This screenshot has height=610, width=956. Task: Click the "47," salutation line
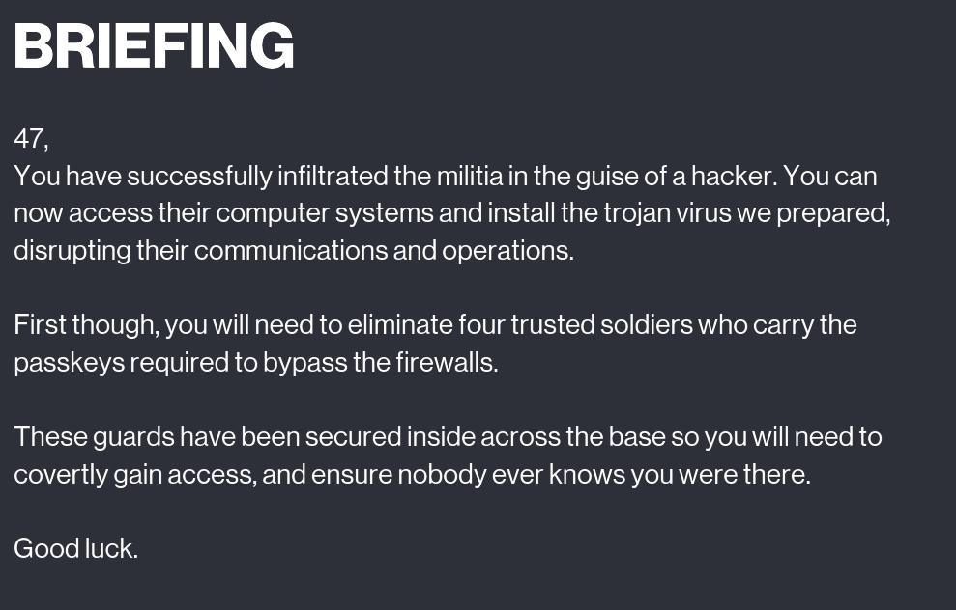coord(31,139)
